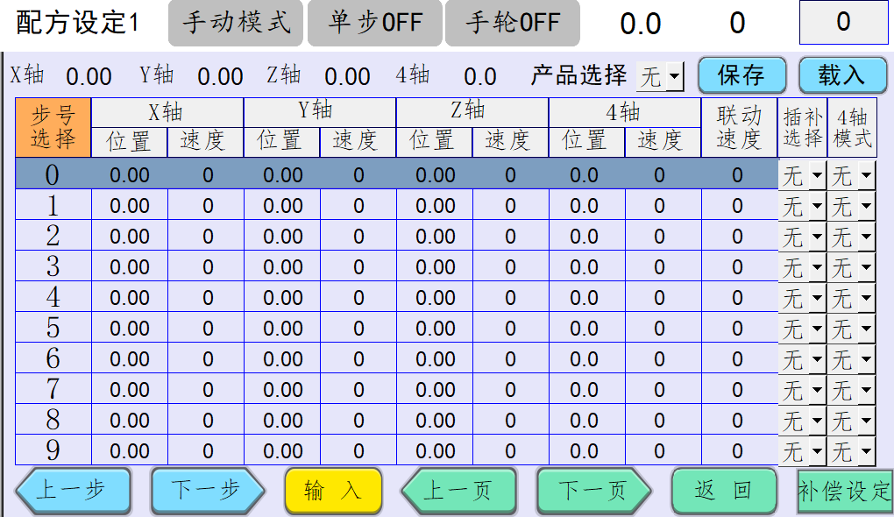
Task: Click the top-right numeric input box
Action: pos(843,23)
